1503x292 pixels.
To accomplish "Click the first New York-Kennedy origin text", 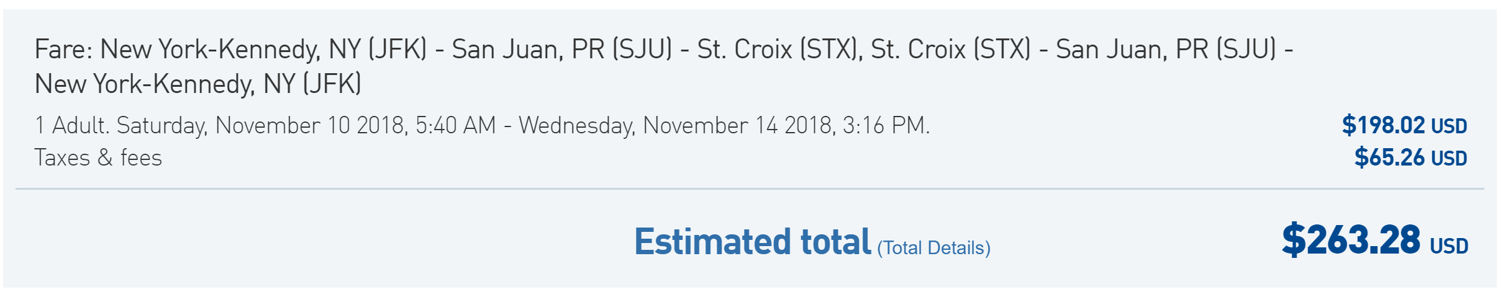I will [263, 50].
